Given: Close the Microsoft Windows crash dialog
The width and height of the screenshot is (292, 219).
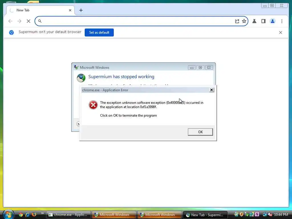Looking at the screenshot, I should pos(209,67).
